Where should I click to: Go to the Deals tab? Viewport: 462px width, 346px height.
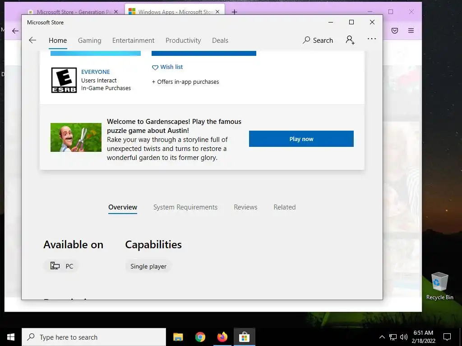click(x=220, y=41)
